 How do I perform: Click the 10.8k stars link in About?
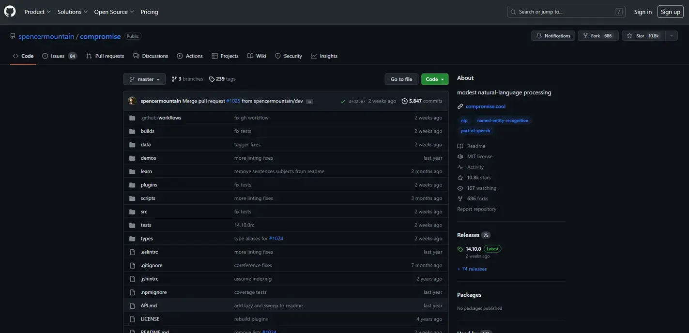[479, 178]
